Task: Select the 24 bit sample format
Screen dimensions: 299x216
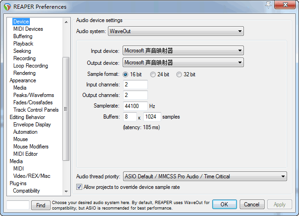Action: [153, 74]
